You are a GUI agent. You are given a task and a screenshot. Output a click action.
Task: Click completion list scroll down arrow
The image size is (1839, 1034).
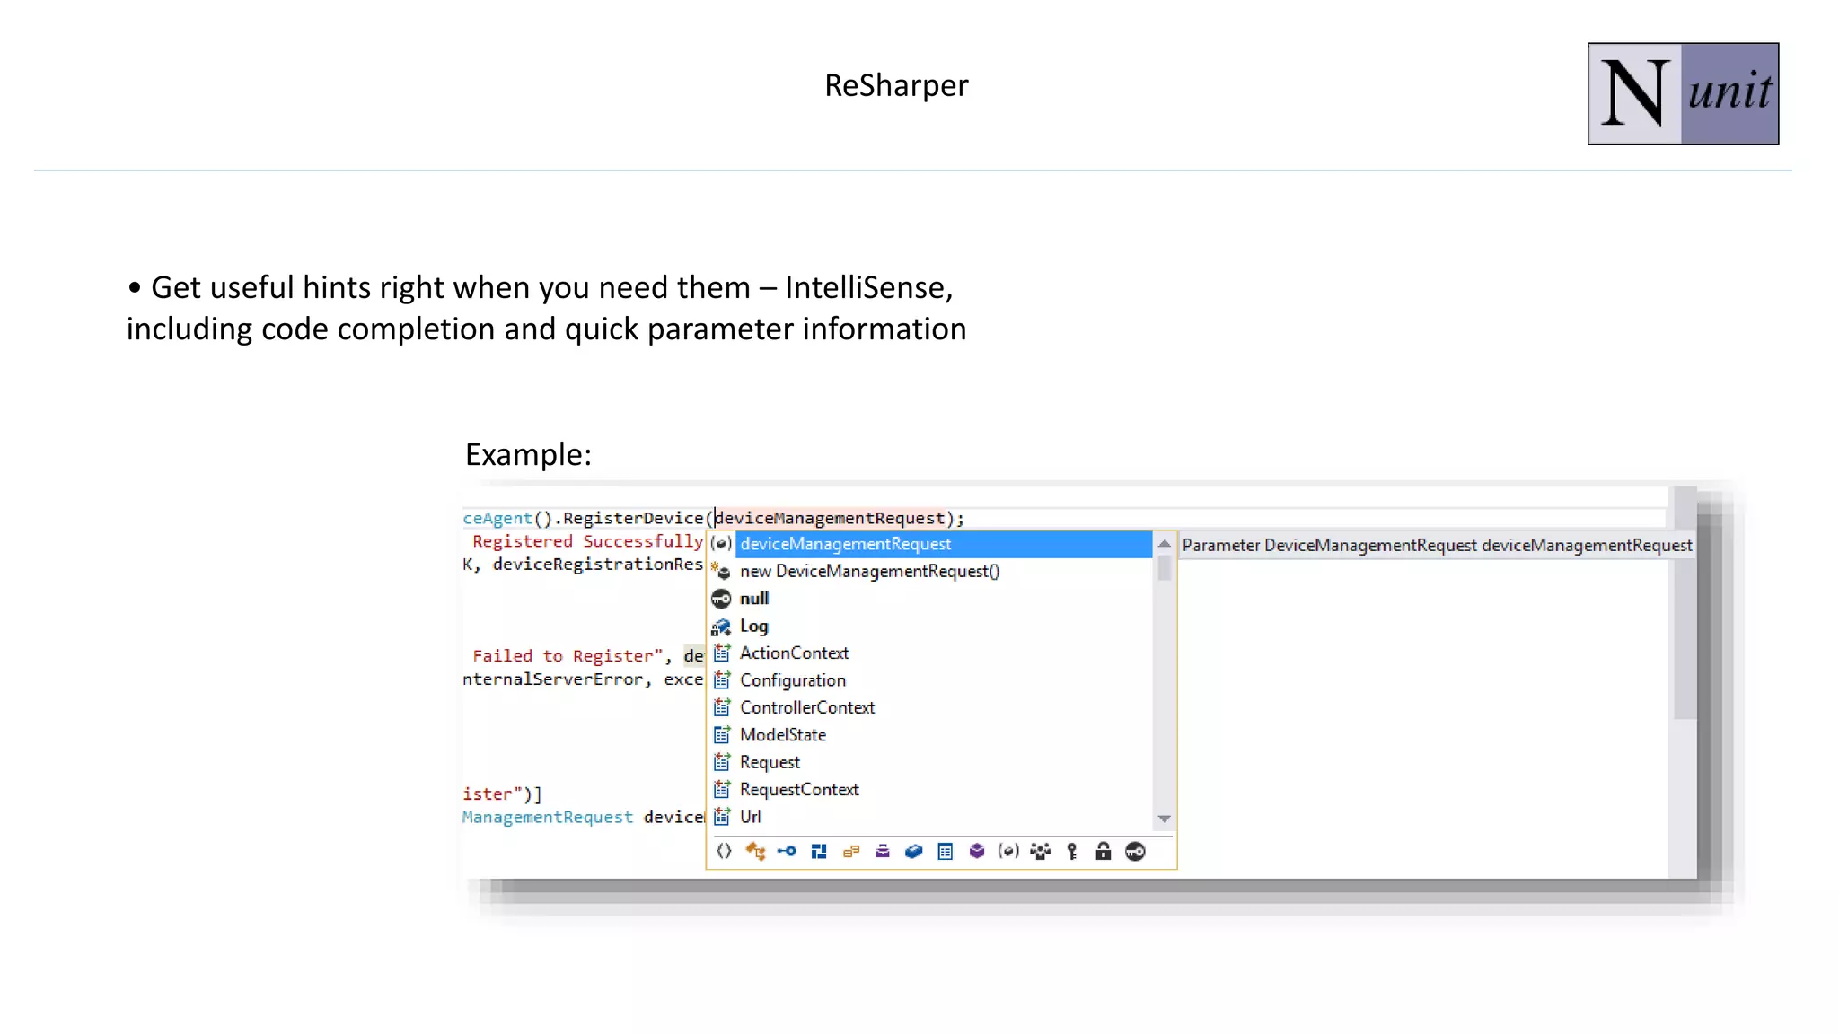click(1165, 819)
